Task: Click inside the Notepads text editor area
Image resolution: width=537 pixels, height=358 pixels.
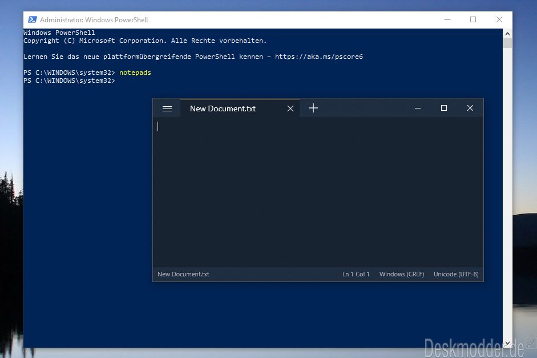Action: [x=318, y=192]
